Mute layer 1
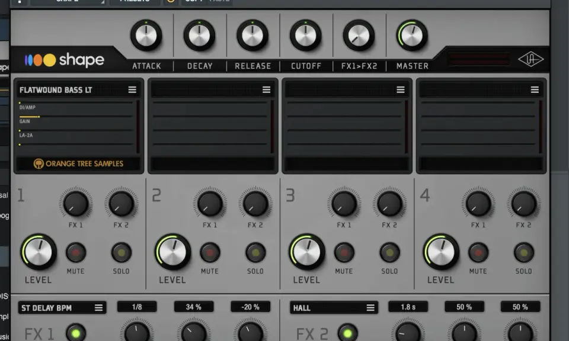Viewport: 569px width, 341px height. (76, 253)
